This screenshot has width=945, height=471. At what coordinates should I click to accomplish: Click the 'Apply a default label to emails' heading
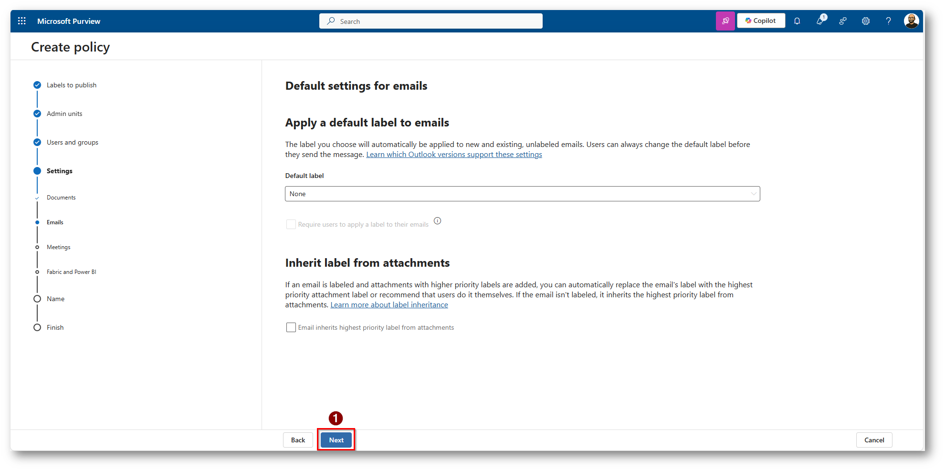click(x=367, y=123)
